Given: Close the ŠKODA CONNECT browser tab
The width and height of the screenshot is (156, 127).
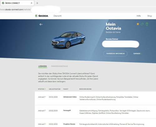Looking at the screenshot, I should coord(32,3).
